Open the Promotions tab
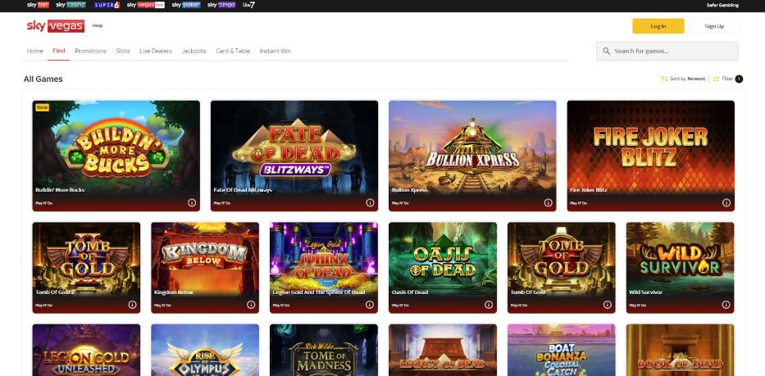765x376 pixels. (91, 51)
